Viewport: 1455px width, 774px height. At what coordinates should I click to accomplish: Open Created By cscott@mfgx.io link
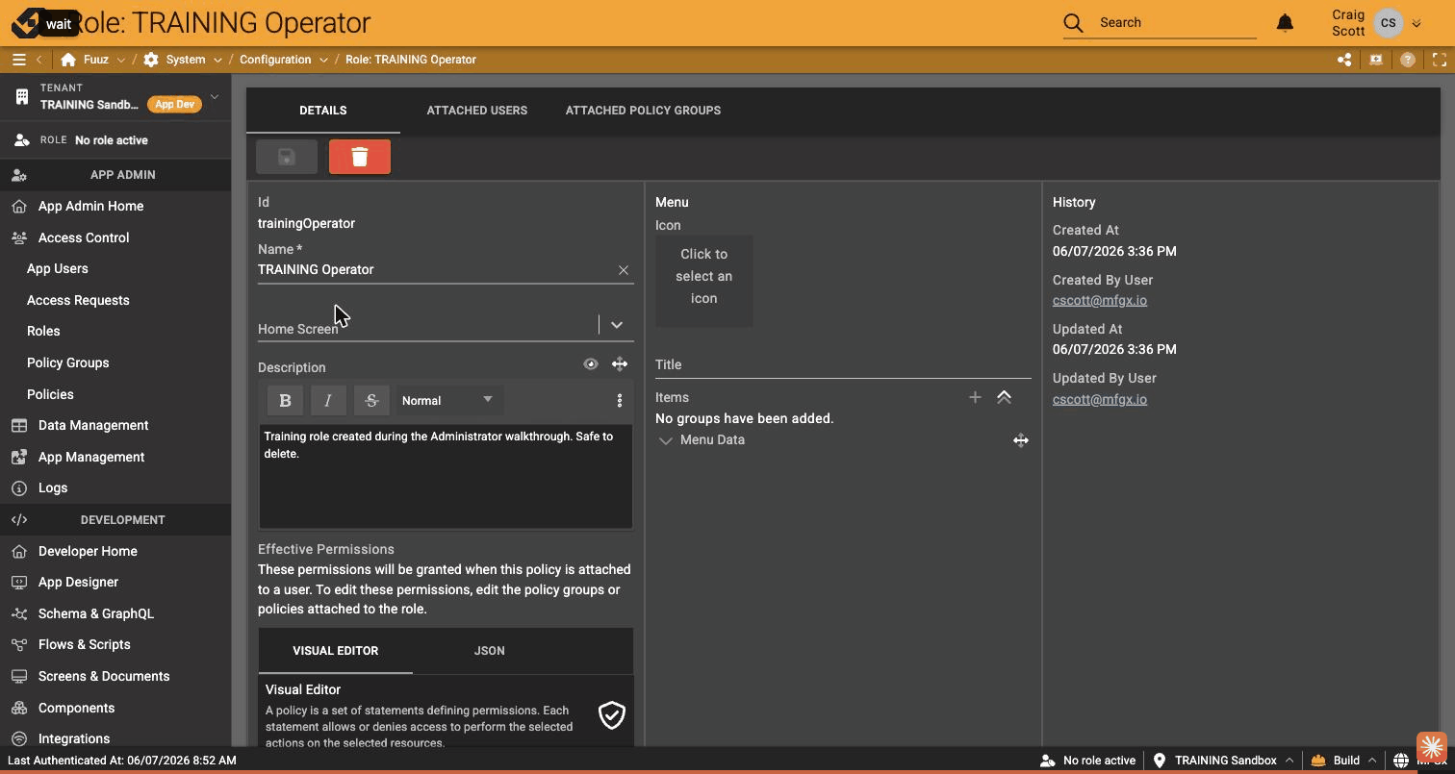pos(1100,300)
